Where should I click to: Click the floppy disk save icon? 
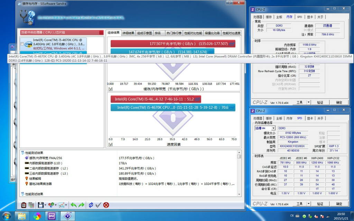[x=41, y=205]
